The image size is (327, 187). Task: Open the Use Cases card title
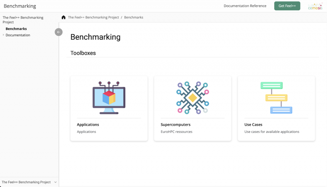(x=253, y=124)
